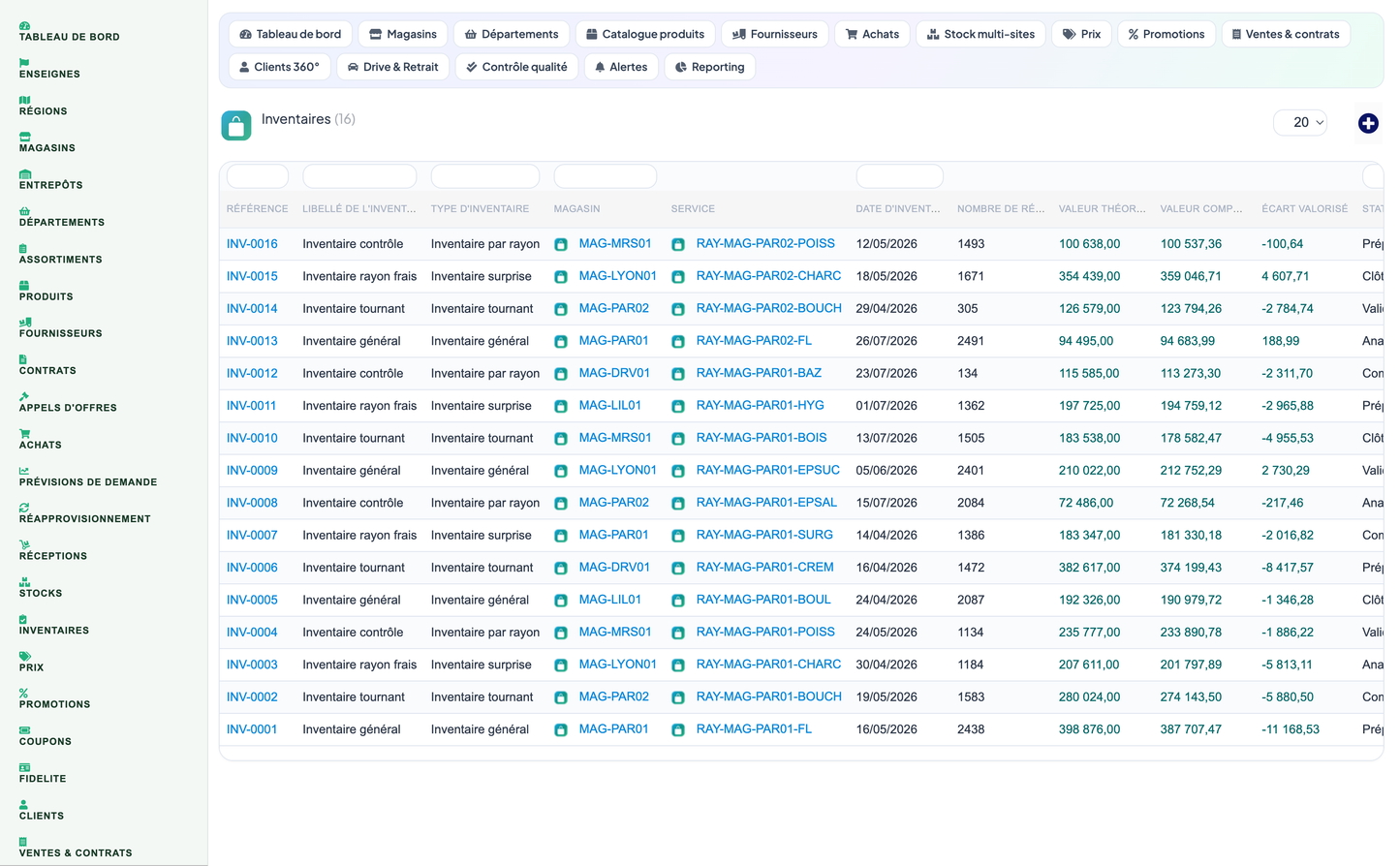1400x866 pixels.
Task: Click the Fidelite card icon in sidebar
Action: [x=24, y=768]
